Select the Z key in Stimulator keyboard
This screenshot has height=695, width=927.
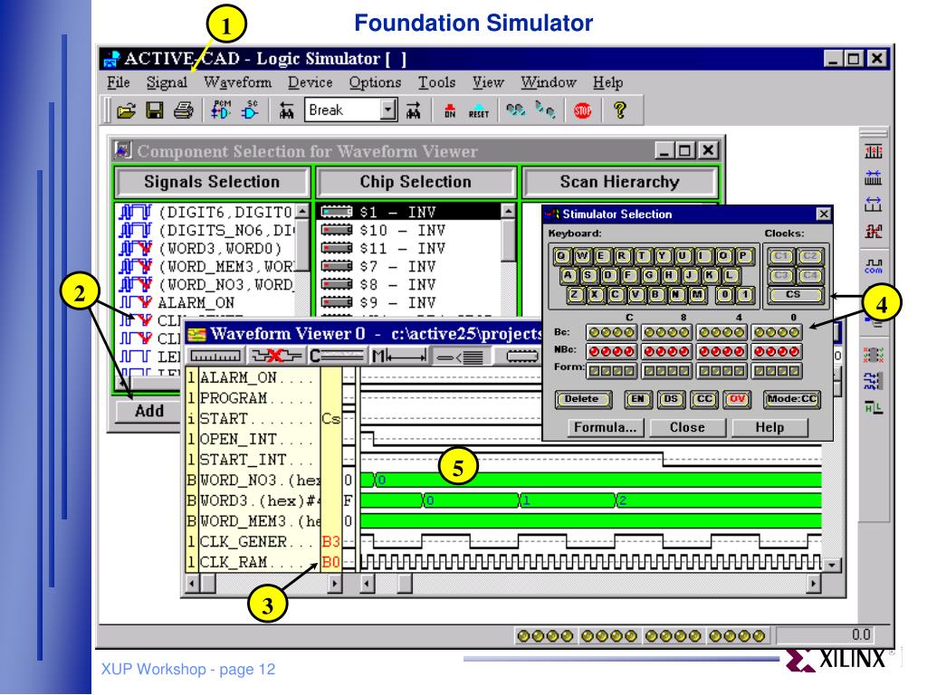(x=575, y=294)
